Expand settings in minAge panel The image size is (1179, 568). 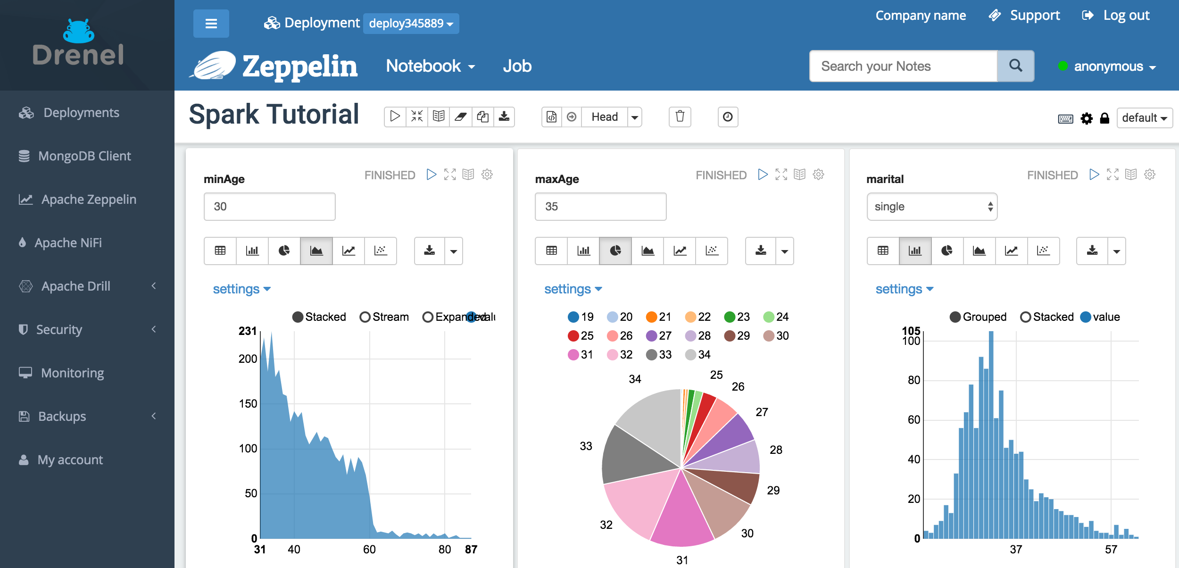(241, 289)
